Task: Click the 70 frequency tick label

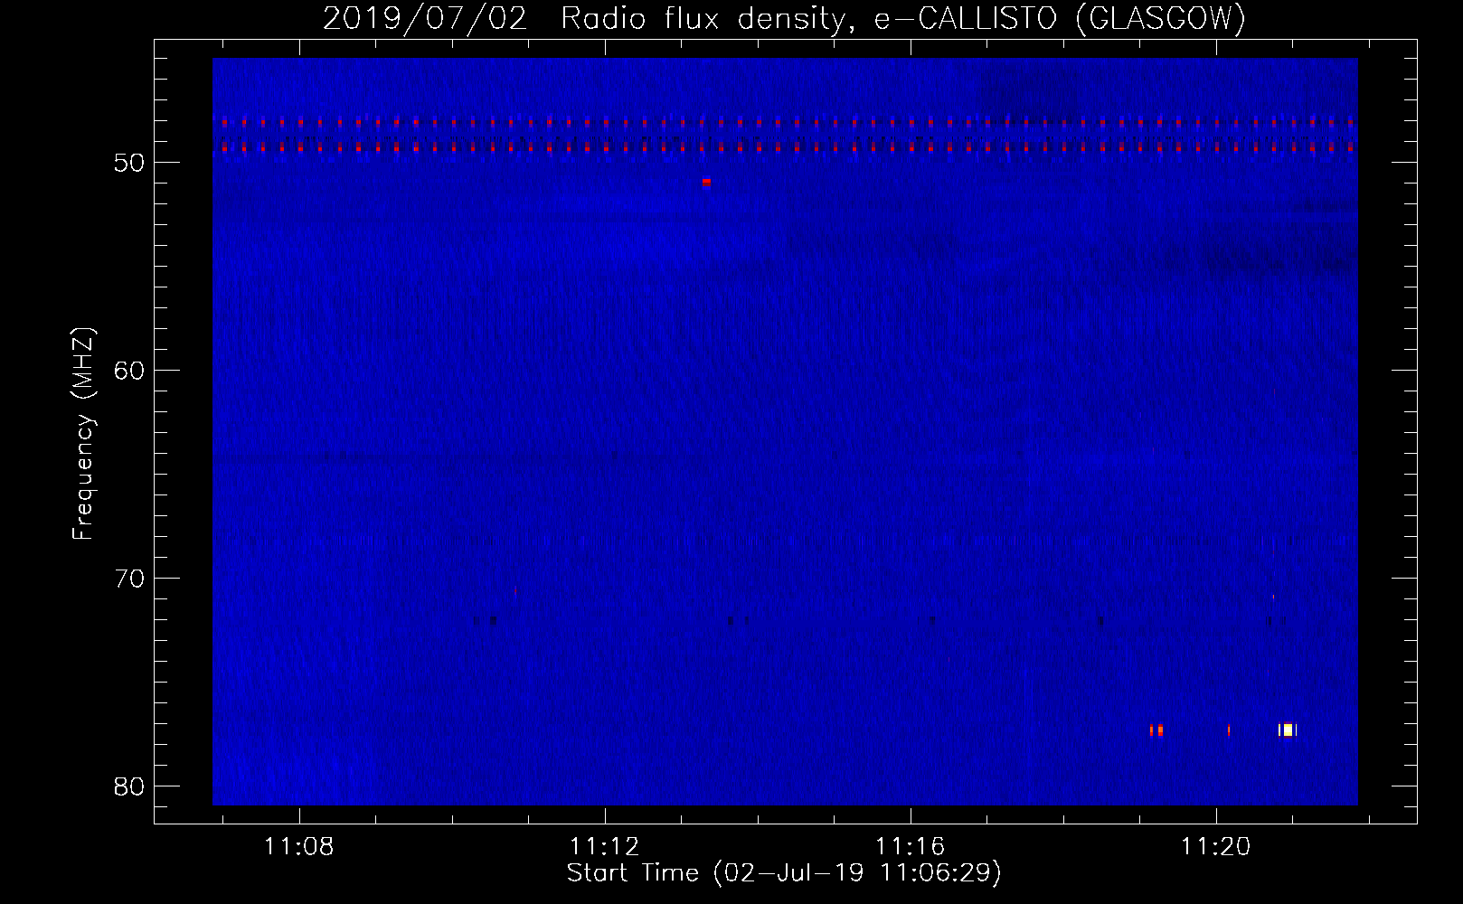Action: pos(129,579)
